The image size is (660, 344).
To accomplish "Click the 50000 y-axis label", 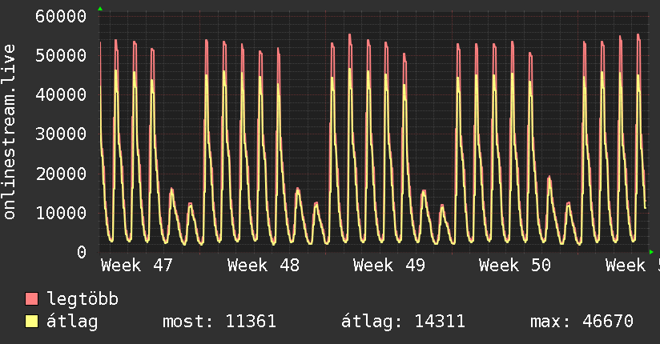I will coord(61,55).
